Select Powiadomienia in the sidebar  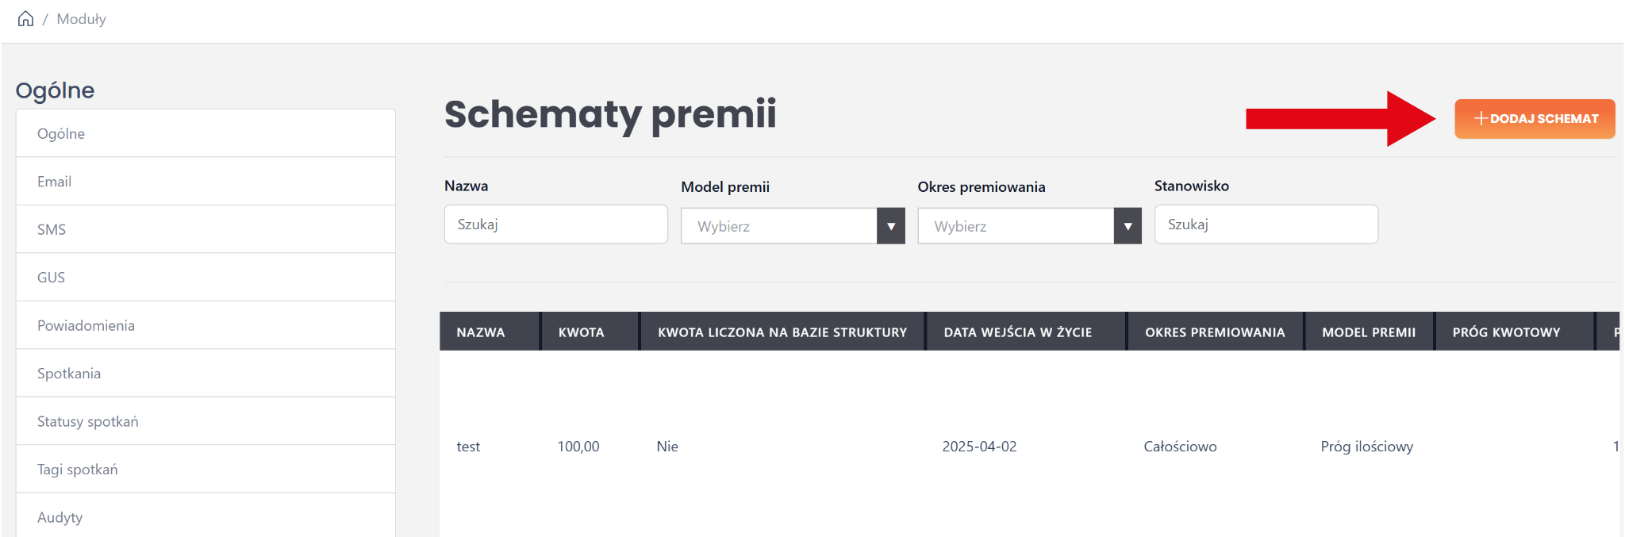[86, 325]
